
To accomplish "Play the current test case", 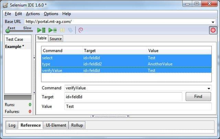I will [x=53, y=30].
